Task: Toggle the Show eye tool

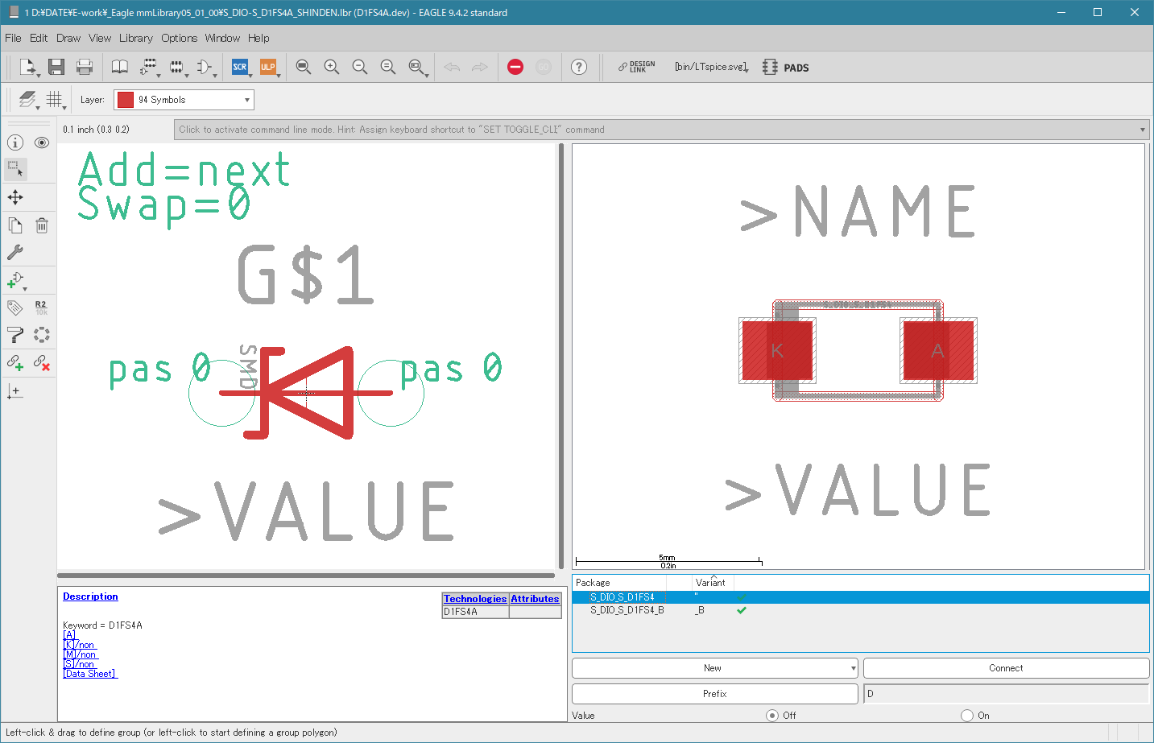Action: pos(42,142)
